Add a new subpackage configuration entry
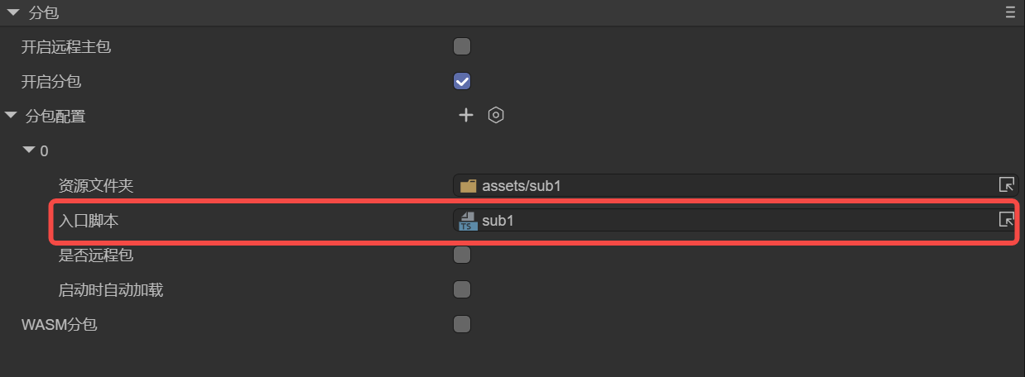Viewport: 1025px width, 377px height. pos(466,115)
